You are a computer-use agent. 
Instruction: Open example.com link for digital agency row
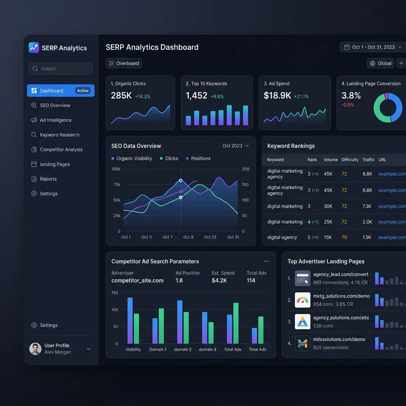[x=392, y=237]
